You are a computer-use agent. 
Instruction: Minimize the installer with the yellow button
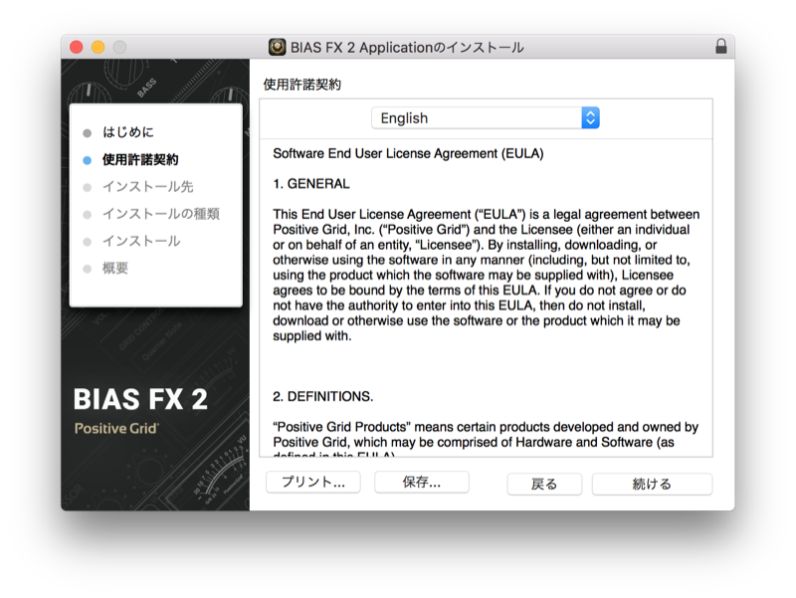click(x=98, y=47)
